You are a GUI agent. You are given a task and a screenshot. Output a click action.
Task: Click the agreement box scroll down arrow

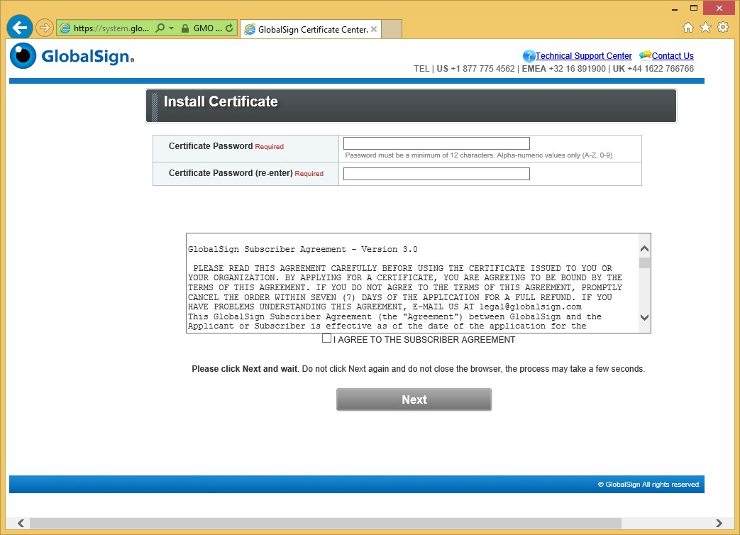pyautogui.click(x=644, y=318)
